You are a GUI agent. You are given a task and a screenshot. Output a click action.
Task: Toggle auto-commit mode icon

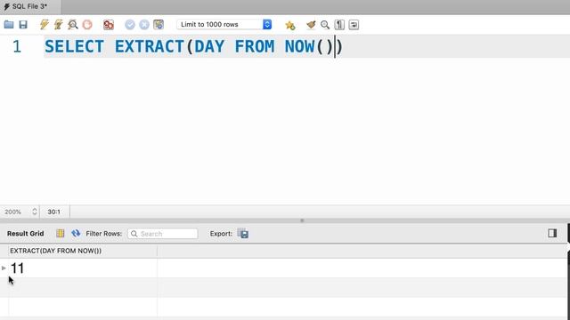159,25
